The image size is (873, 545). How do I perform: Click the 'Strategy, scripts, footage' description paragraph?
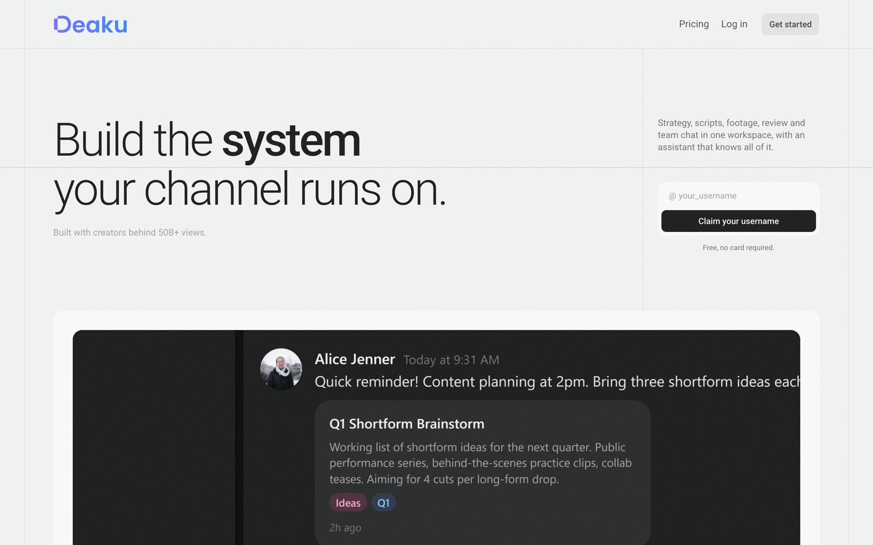(731, 135)
